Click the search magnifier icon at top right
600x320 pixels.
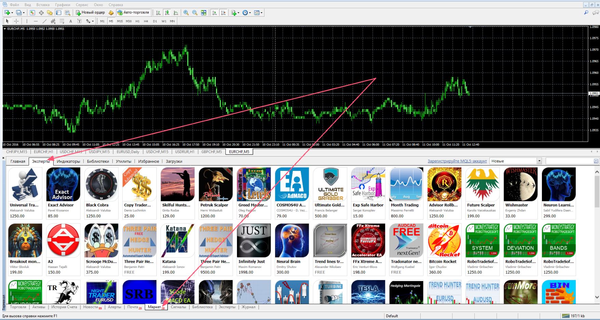point(586,13)
